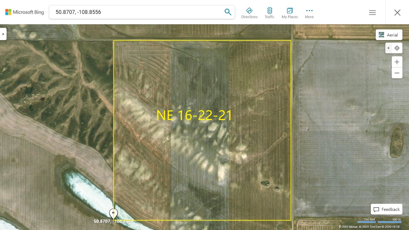409x230 pixels.
Task: Zoom out on the map
Action: 397,73
